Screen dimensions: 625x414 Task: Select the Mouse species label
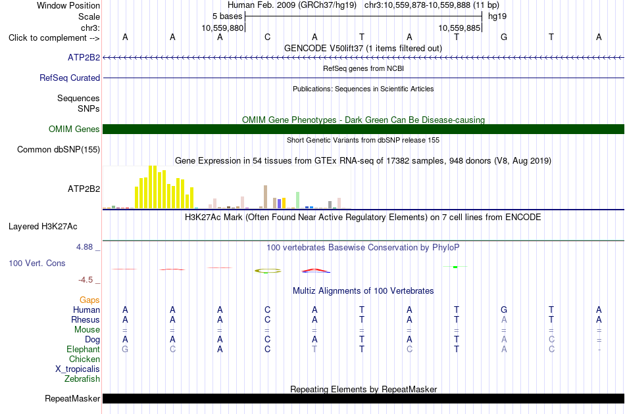coord(87,330)
